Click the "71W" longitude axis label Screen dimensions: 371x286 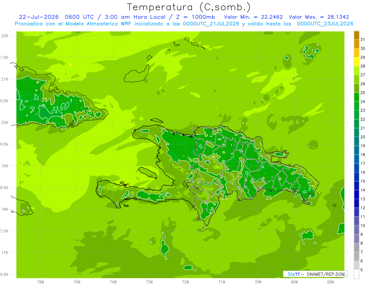222,282
